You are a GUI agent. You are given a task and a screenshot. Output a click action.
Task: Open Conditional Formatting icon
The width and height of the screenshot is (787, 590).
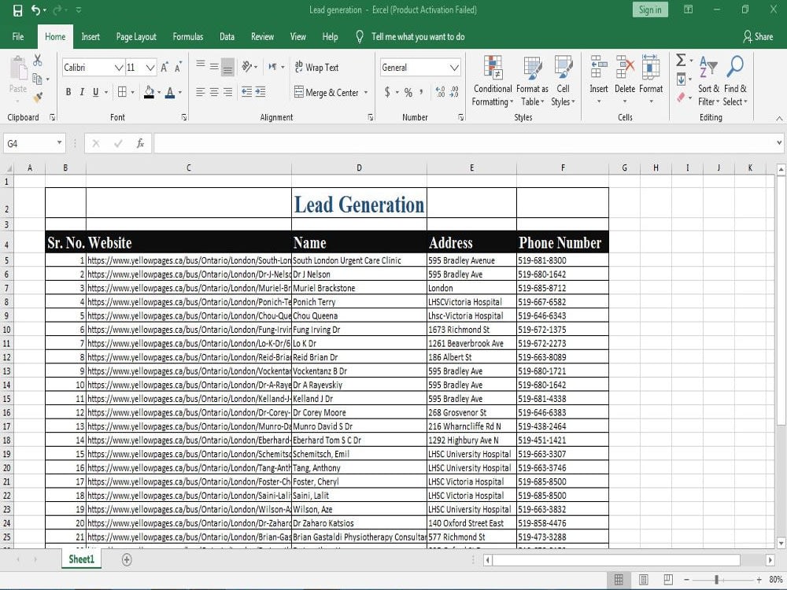coord(493,68)
